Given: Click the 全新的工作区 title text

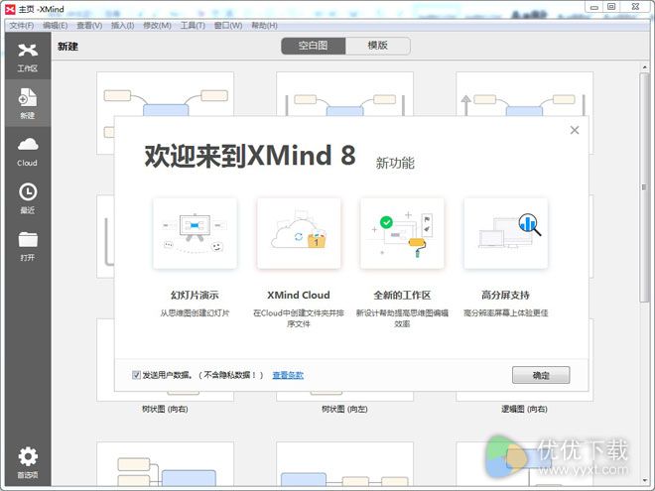Looking at the screenshot, I should coord(402,295).
